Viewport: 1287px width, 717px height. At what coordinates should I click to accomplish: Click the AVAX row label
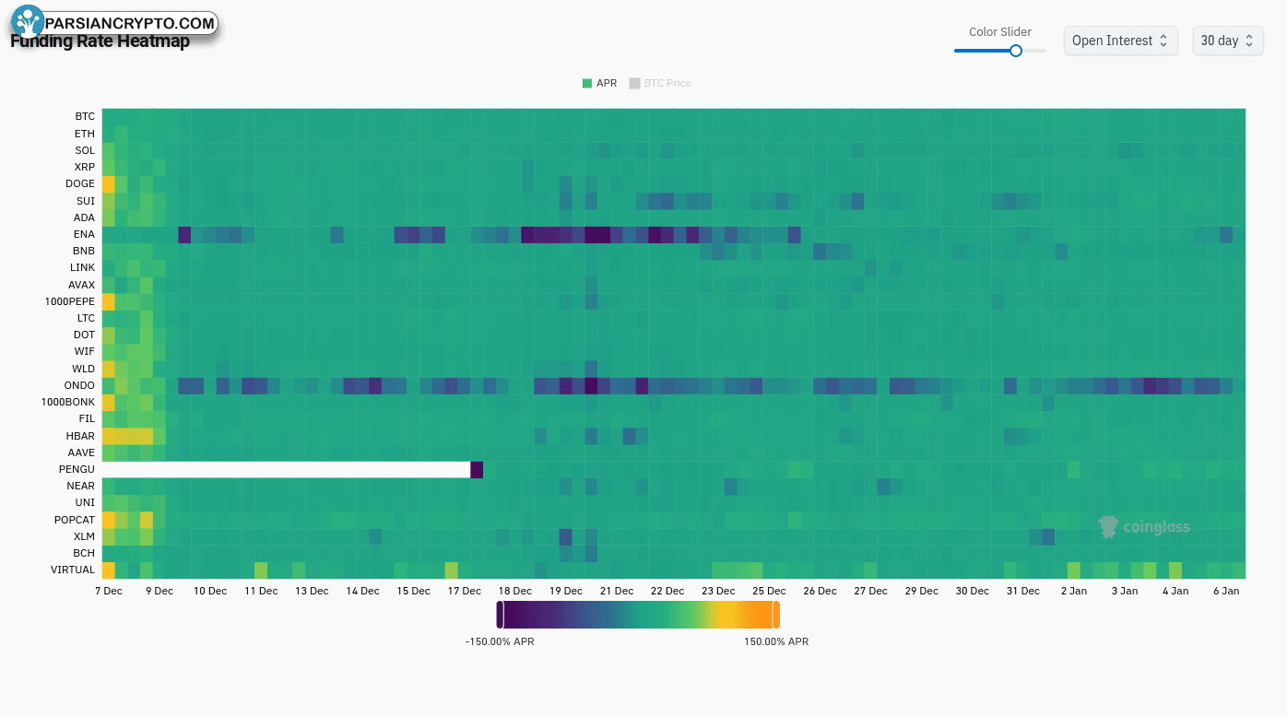81,285
